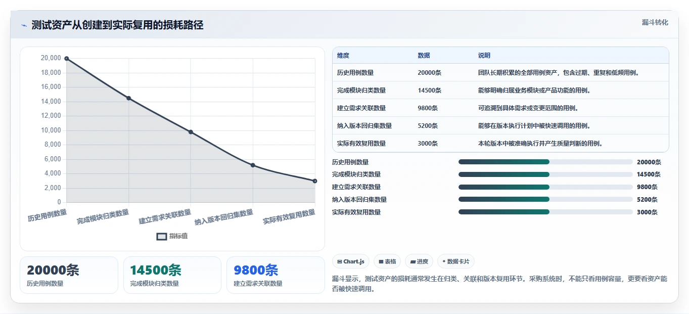Viewport: 689px width, 314px height.
Task: Click table cell 完成模块归类数量
Action: pos(361,91)
